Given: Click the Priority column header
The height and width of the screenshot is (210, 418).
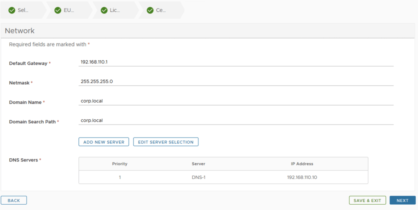Looking at the screenshot, I should coord(120,164).
